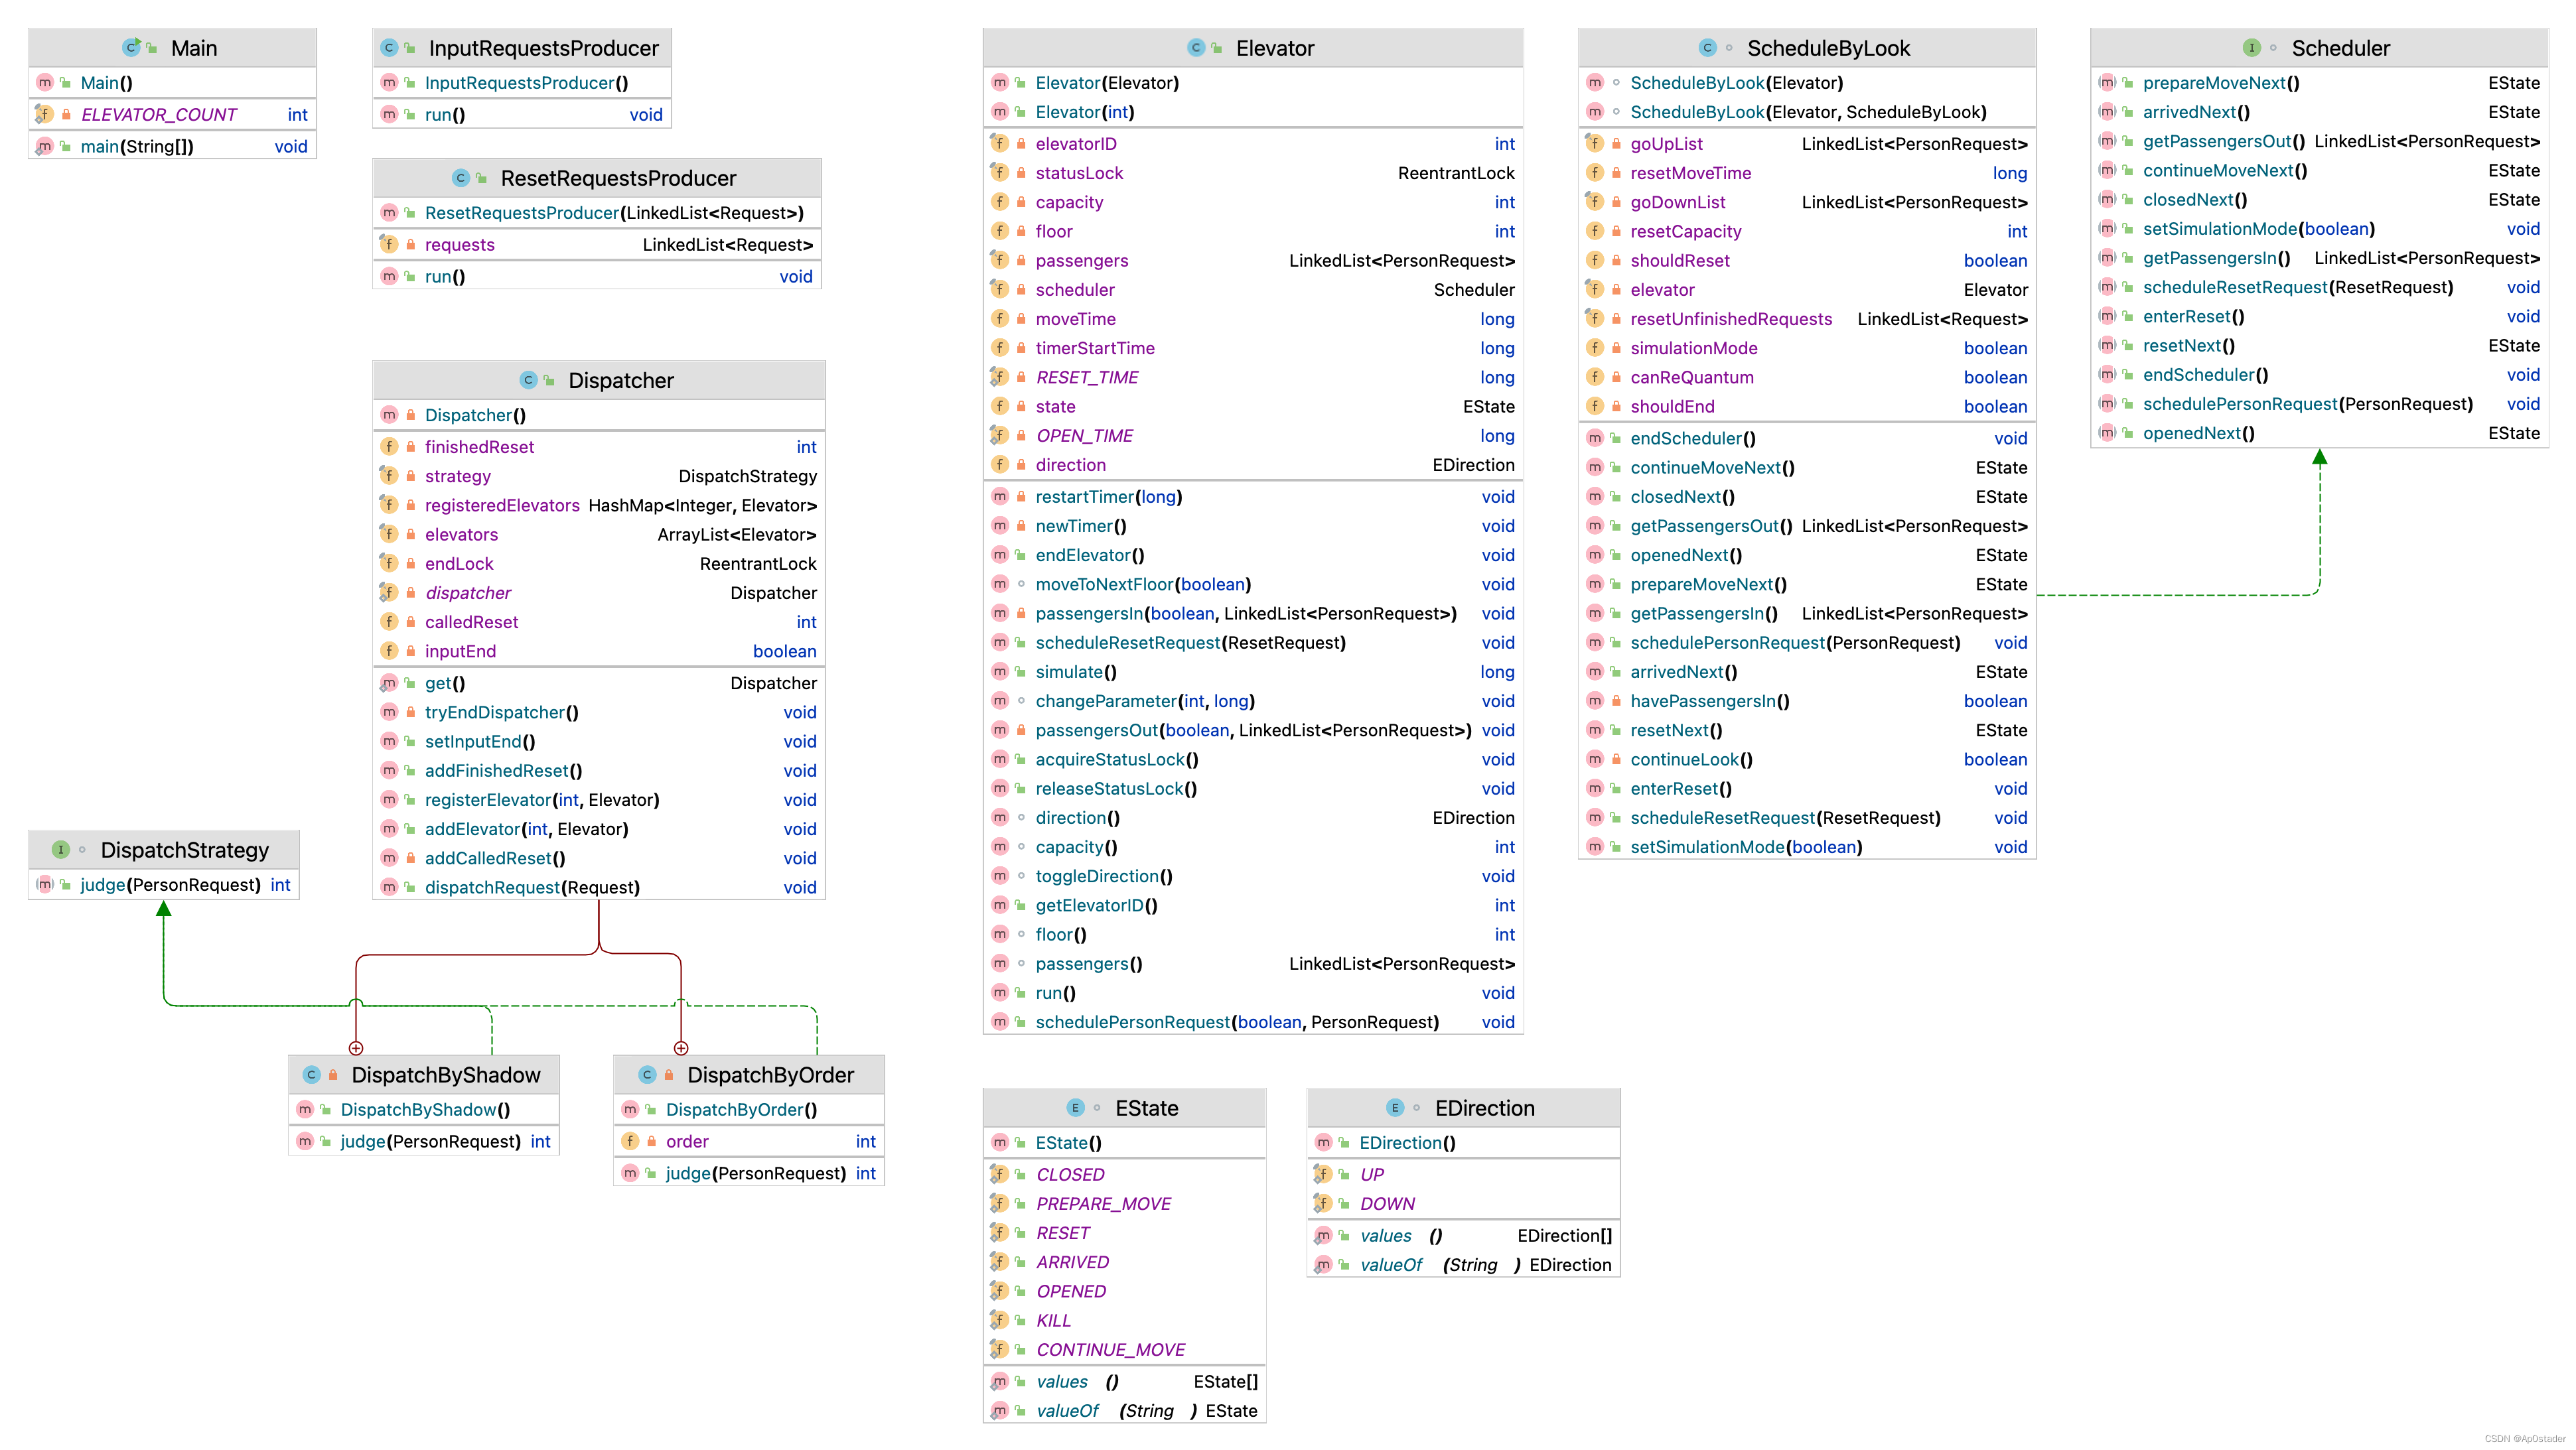2576x1450 pixels.
Task: Click ScheduleByLook(Elevator, ScheduleByLook) constructor
Action: click(x=1807, y=112)
